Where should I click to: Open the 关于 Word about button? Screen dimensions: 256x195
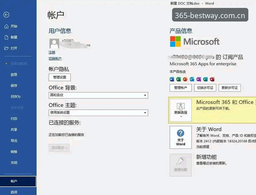coord(181,137)
